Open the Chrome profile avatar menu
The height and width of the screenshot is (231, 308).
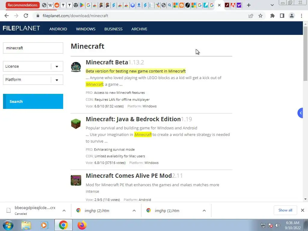pos(292,16)
